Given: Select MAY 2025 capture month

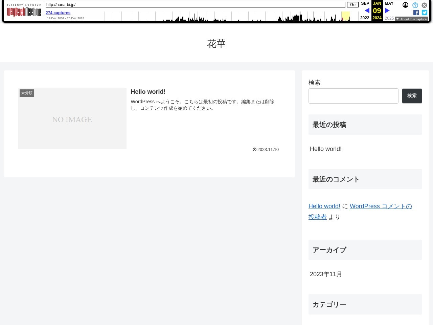Looking at the screenshot, I should click(389, 3).
